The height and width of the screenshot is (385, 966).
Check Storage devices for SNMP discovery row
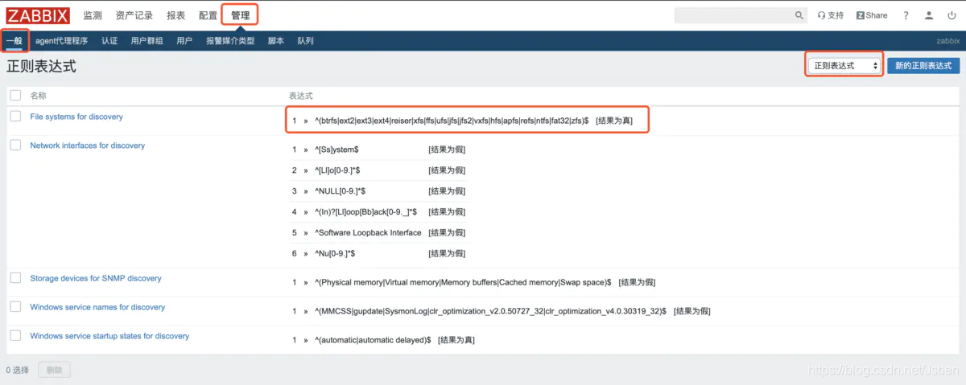point(15,278)
